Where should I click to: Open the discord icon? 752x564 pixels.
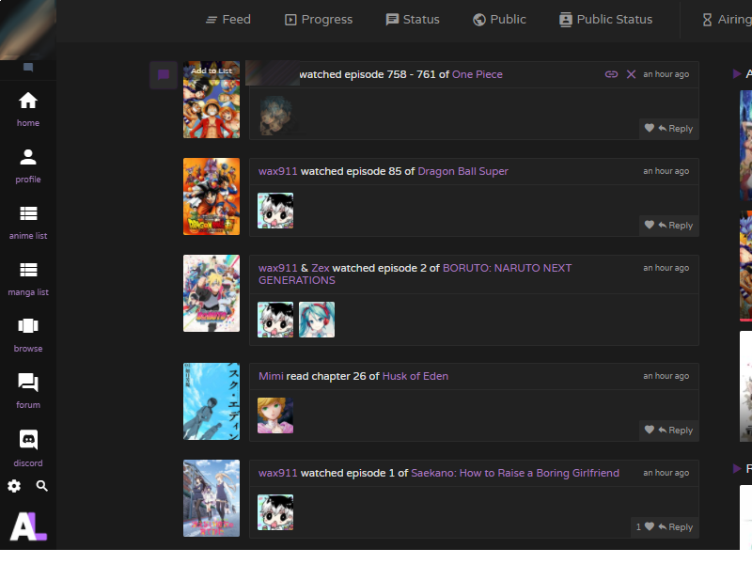click(28, 439)
